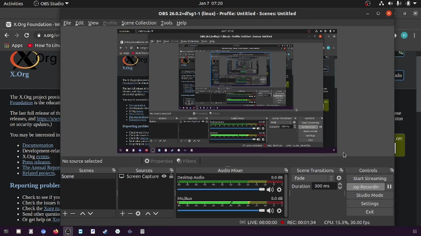
Task: Click the Exit button
Action: pos(370,212)
